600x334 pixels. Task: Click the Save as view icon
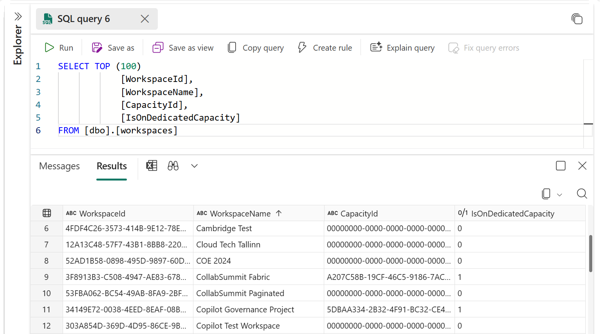pyautogui.click(x=158, y=48)
